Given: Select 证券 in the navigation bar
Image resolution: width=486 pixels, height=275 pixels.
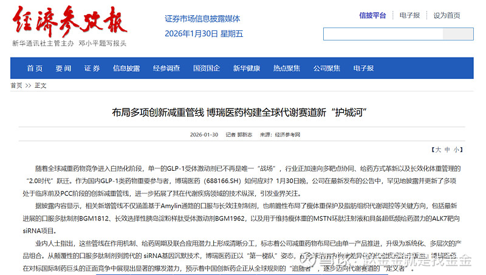Looking at the screenshot, I should 92,68.
